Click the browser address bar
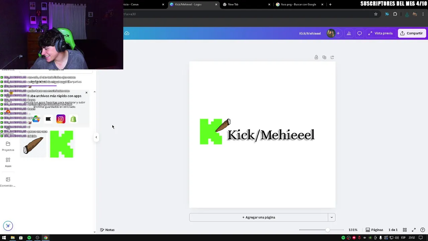The height and width of the screenshot is (241, 428). pos(247,14)
